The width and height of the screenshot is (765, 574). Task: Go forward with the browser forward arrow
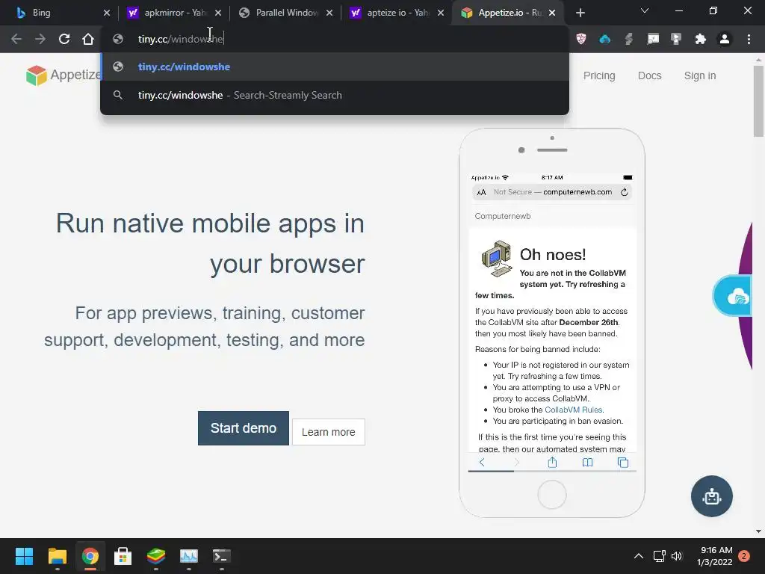click(x=40, y=39)
